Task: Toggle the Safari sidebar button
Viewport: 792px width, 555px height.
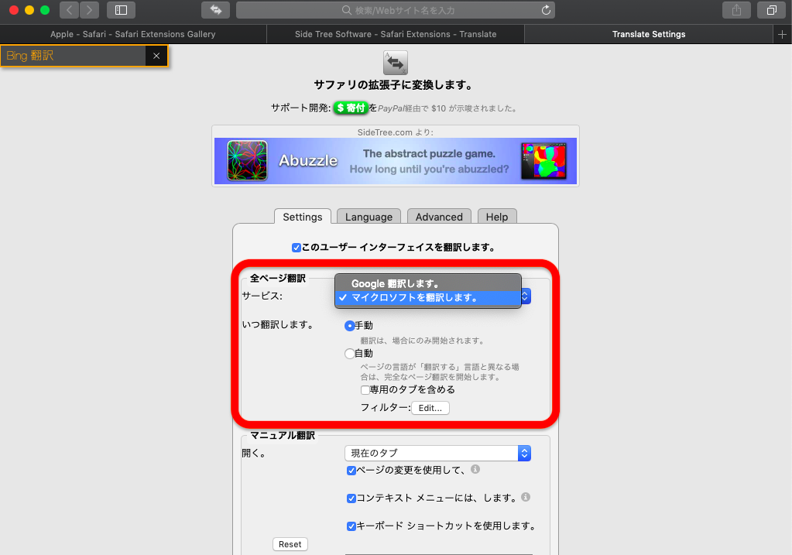Action: click(121, 10)
